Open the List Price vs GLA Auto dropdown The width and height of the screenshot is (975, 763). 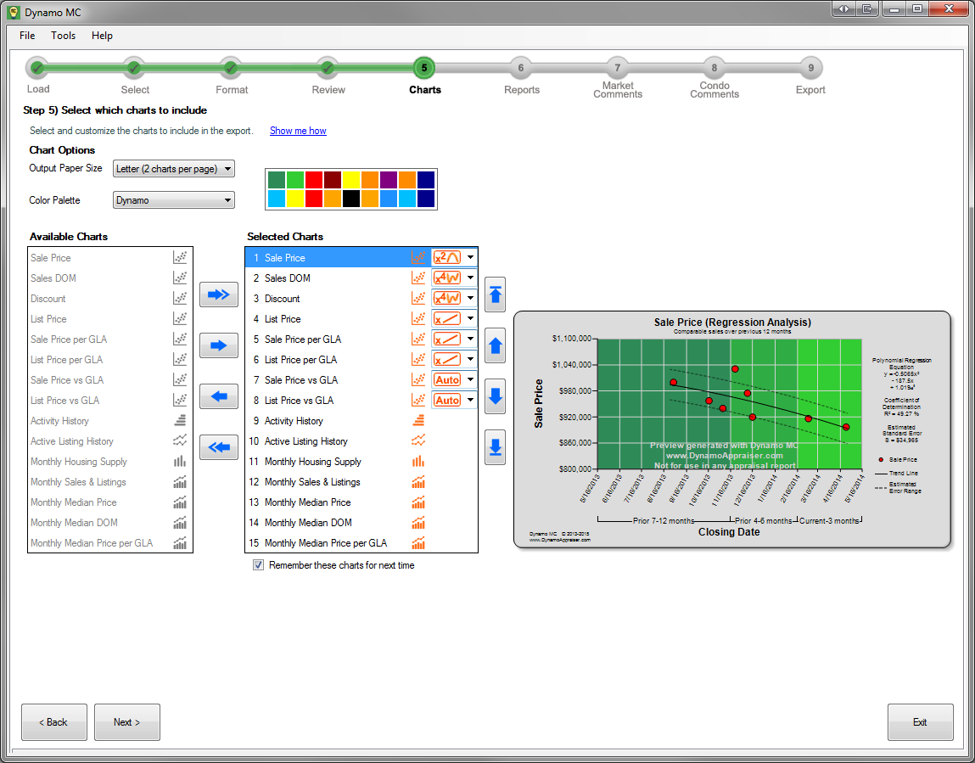[x=470, y=401]
